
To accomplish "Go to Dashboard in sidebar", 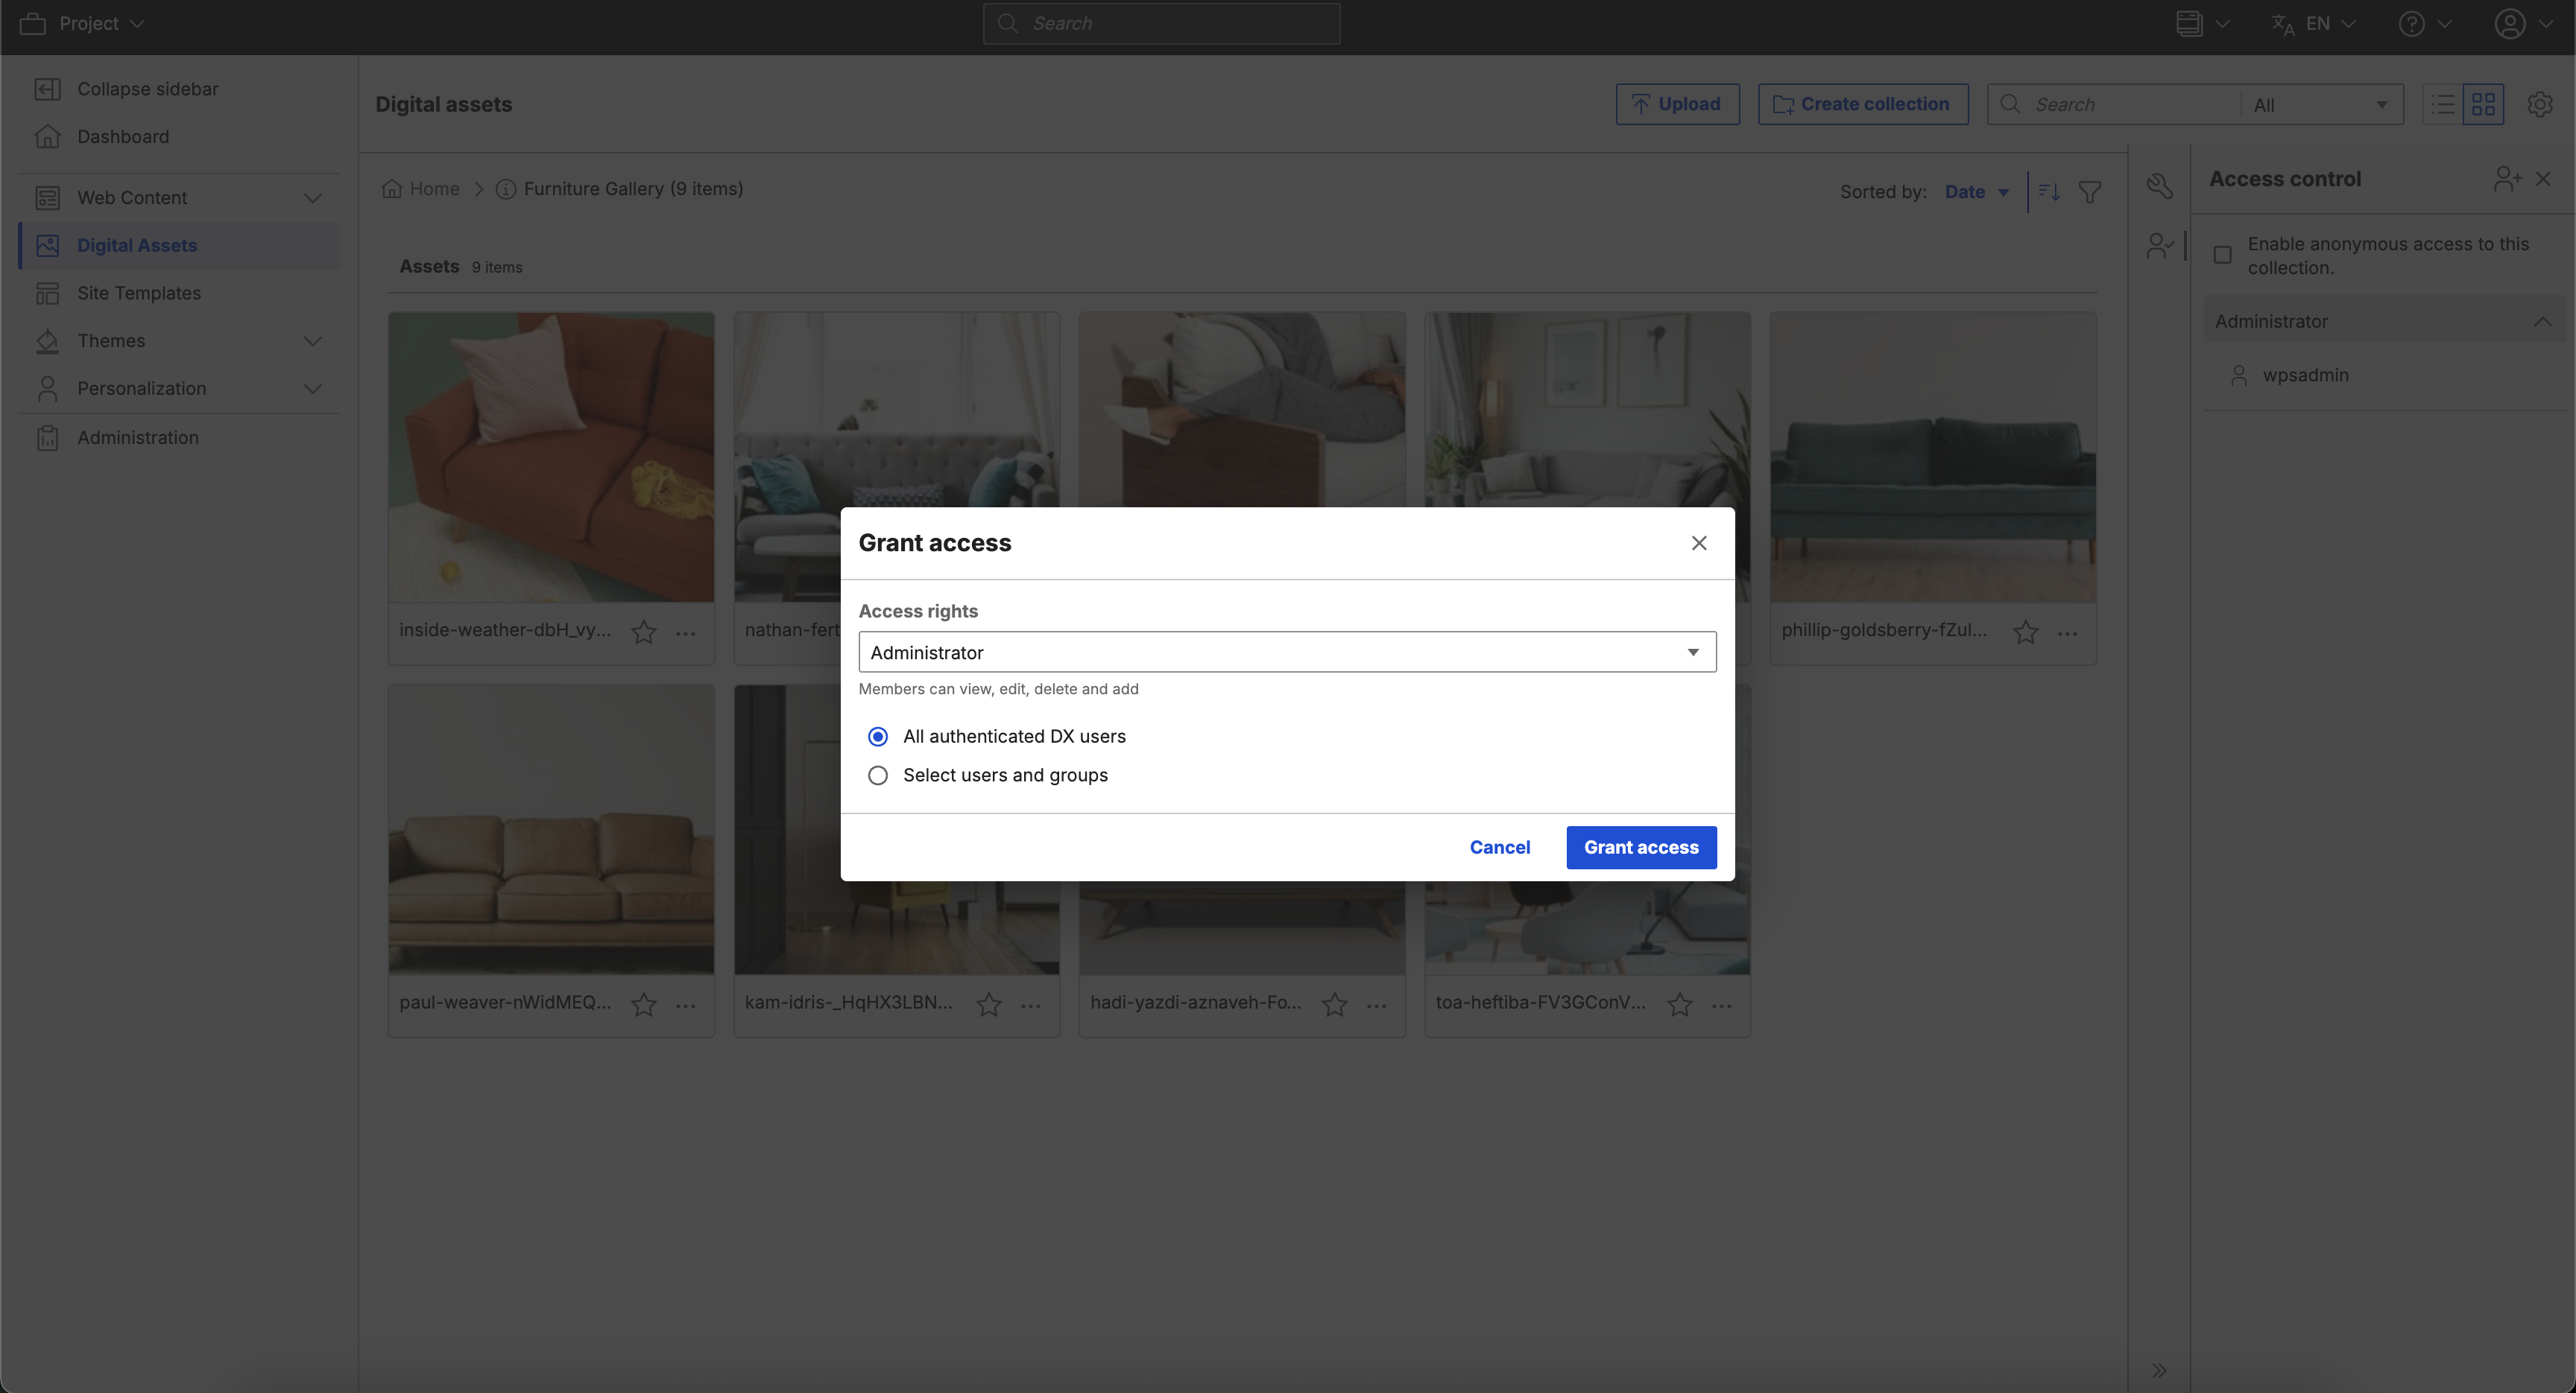I will tap(123, 137).
